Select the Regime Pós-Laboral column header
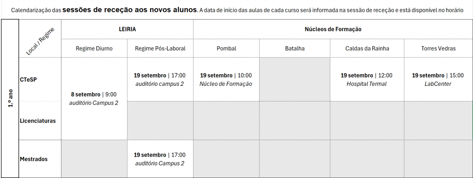The image size is (473, 178). point(160,48)
